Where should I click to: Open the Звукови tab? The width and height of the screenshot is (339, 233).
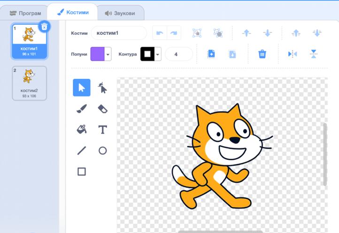[120, 13]
